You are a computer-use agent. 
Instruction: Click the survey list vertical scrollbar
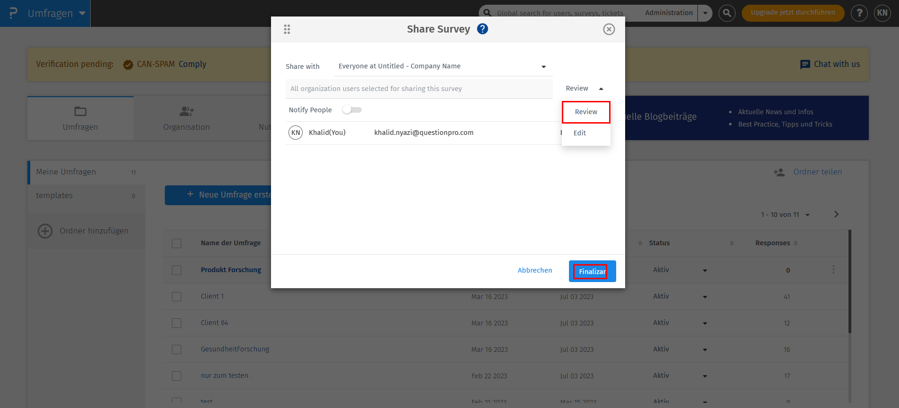tap(849, 282)
